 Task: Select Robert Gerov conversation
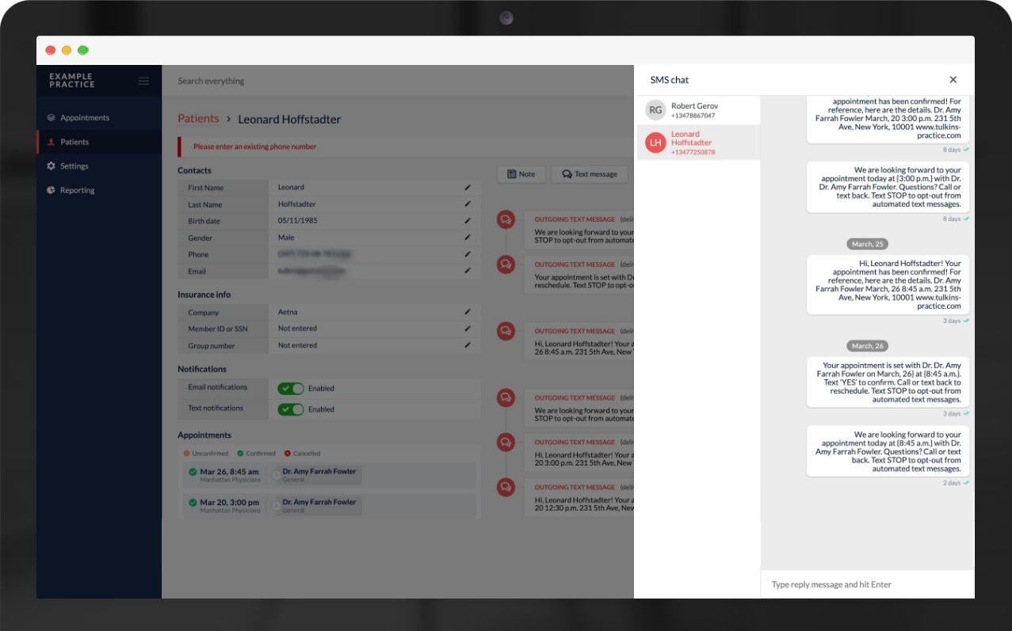point(698,110)
